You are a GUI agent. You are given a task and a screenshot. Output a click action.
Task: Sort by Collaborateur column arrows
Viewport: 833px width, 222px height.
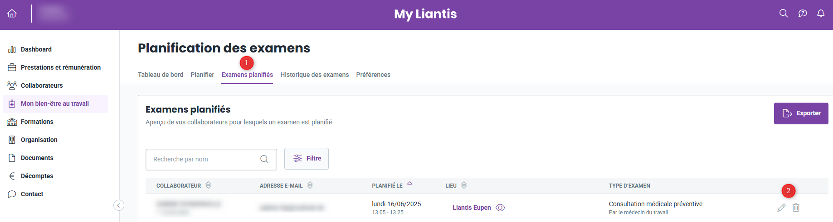click(x=208, y=185)
